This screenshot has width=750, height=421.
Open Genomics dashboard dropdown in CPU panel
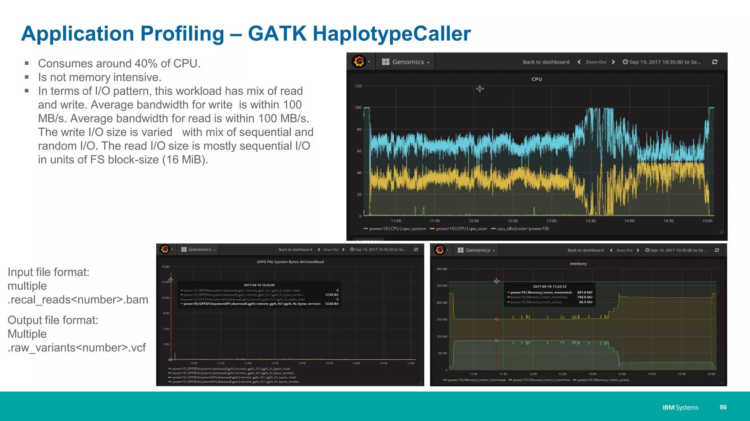click(x=405, y=62)
